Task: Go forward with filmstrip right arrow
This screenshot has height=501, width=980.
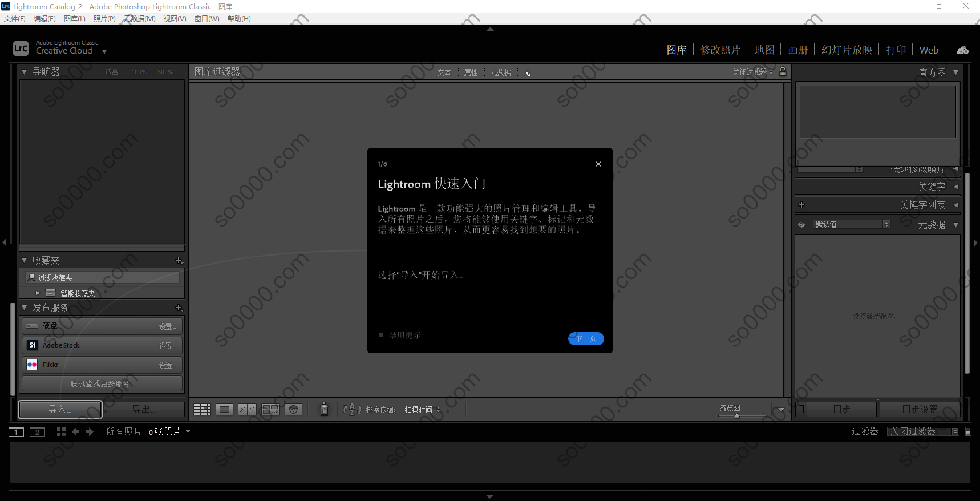Action: [90, 432]
